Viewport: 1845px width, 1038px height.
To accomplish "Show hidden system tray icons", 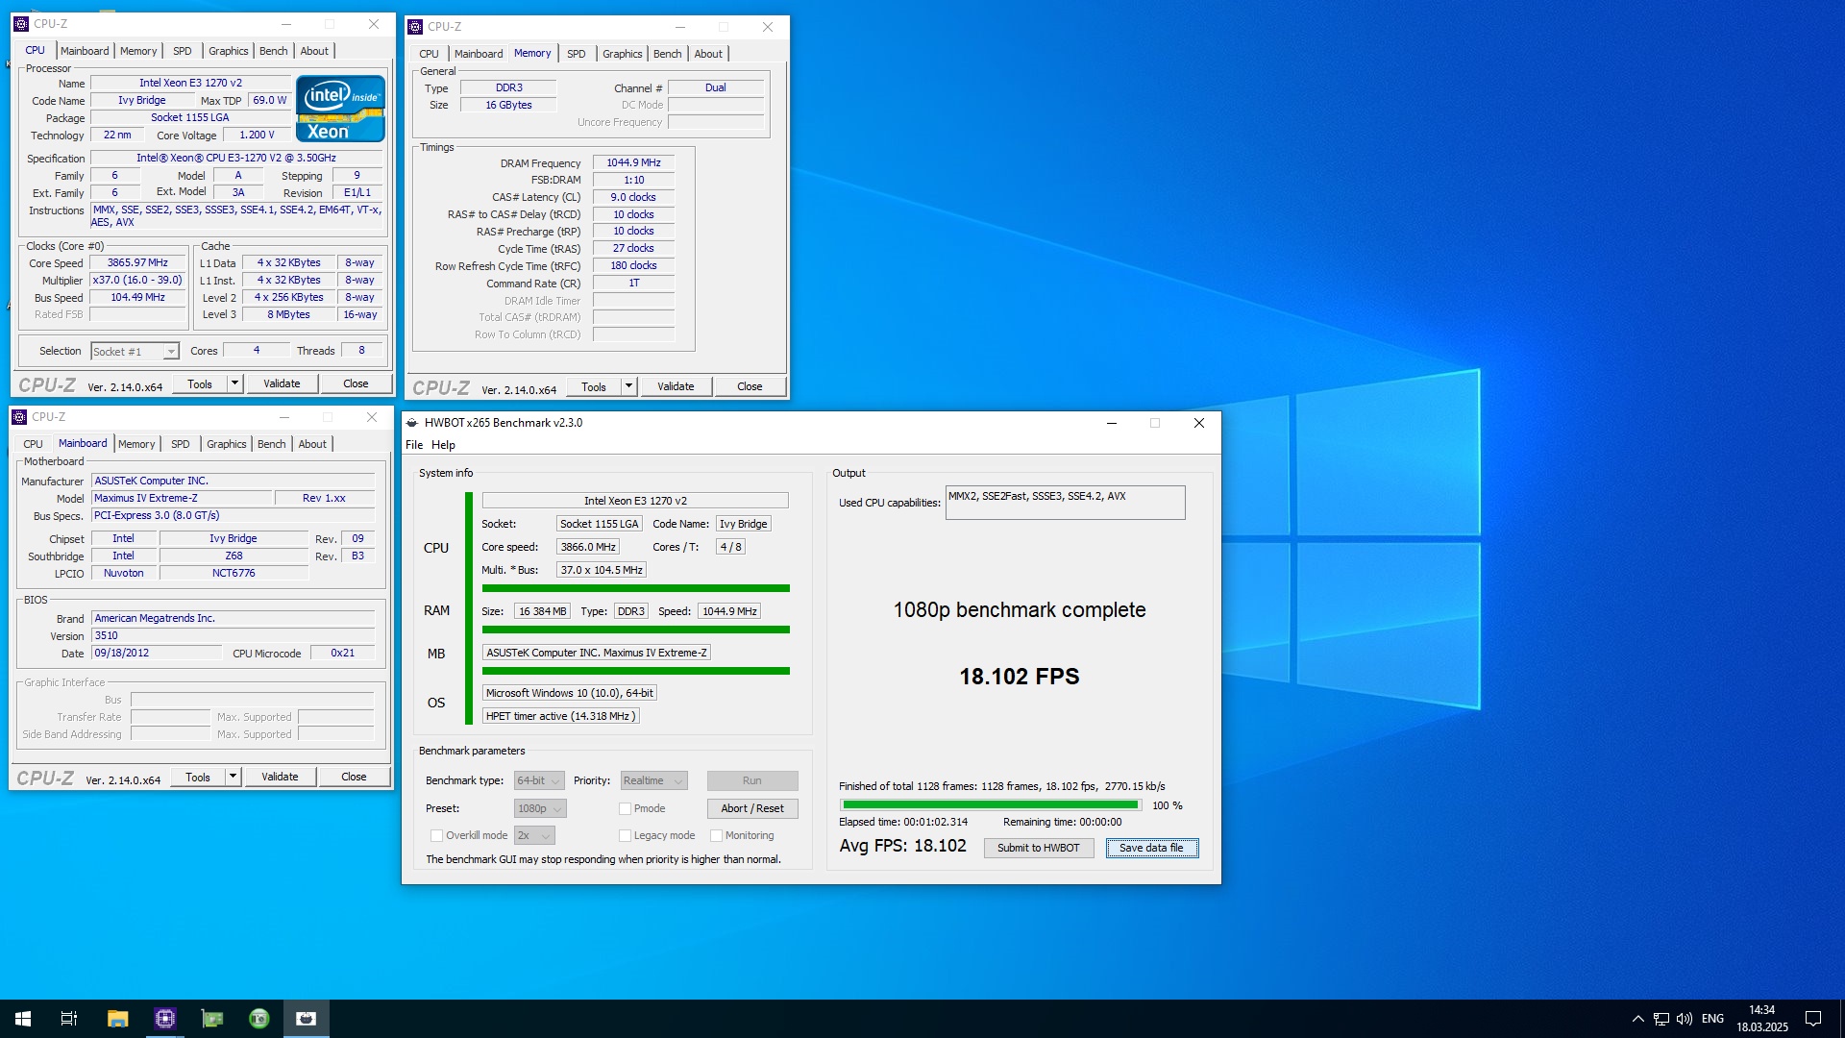I will click(1637, 1019).
